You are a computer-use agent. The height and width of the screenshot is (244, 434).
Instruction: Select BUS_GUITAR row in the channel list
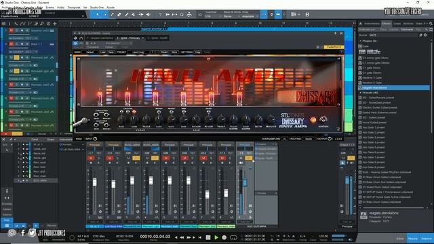pos(36,181)
